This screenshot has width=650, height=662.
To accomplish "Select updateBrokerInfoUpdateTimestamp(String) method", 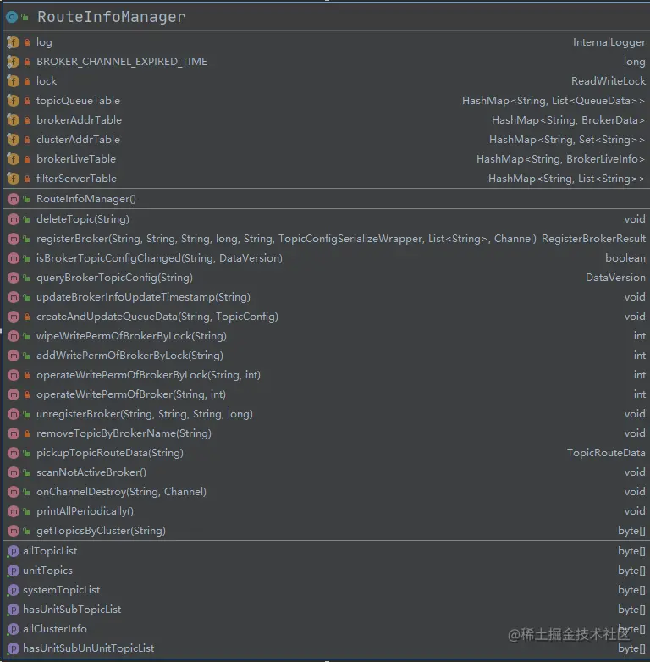I will [143, 297].
